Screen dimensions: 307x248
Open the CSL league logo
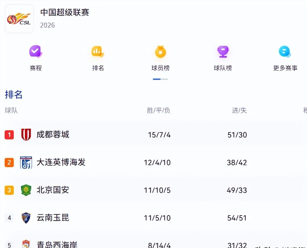pos(19,19)
